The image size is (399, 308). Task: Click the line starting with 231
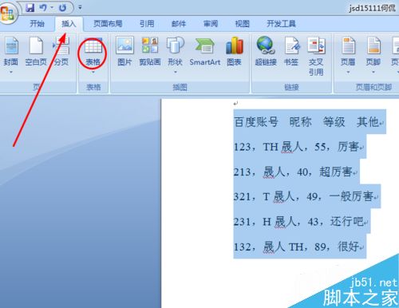pos(301,221)
